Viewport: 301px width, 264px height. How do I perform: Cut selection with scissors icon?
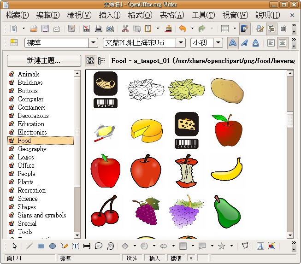point(125,29)
